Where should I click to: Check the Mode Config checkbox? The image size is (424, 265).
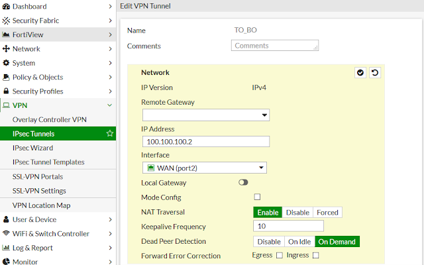257,197
